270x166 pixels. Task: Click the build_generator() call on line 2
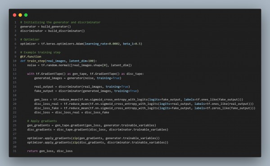point(56,27)
